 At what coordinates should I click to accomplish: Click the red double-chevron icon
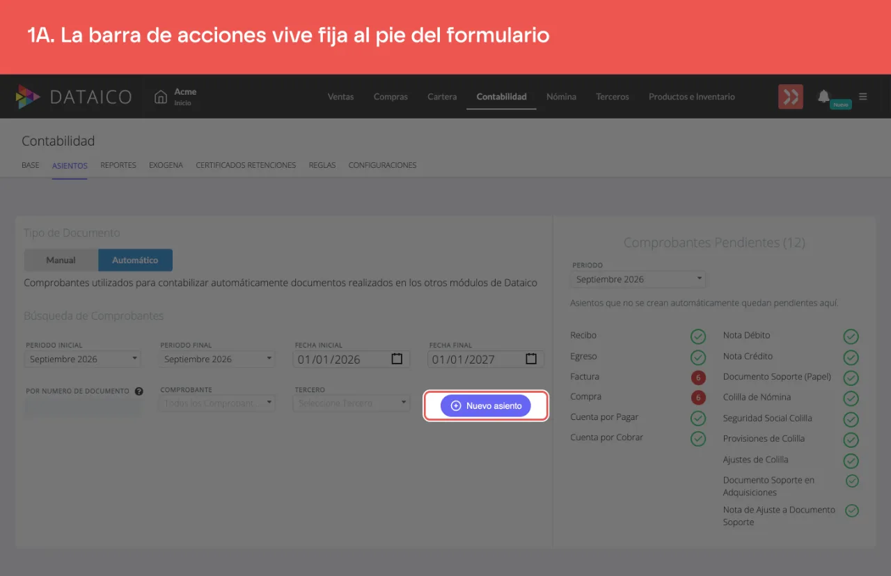coord(791,97)
